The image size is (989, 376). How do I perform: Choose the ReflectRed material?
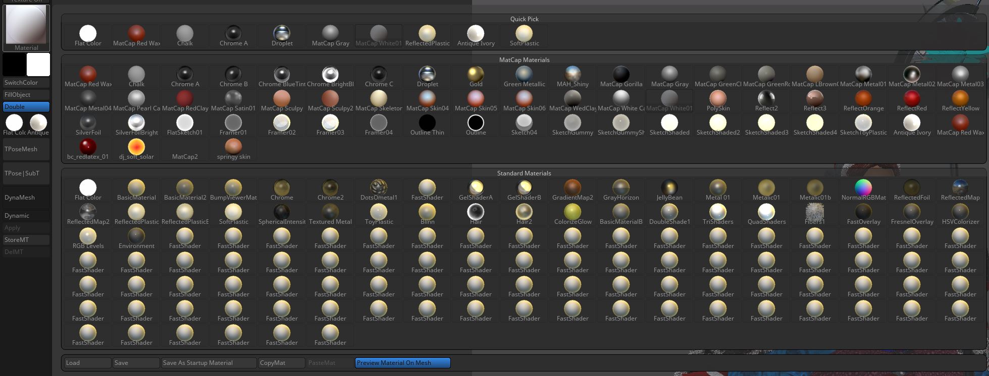912,101
